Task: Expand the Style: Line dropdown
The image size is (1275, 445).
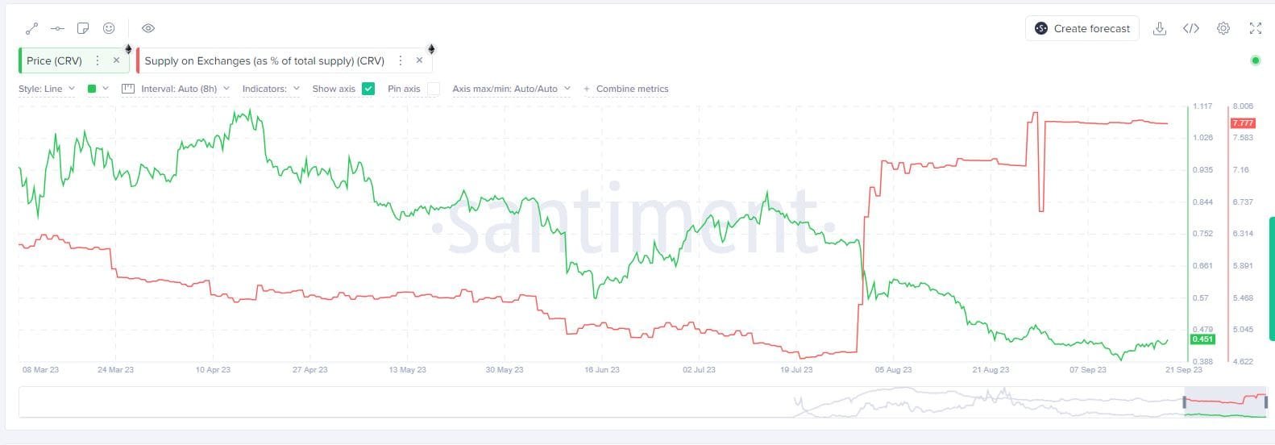Action: click(x=47, y=89)
